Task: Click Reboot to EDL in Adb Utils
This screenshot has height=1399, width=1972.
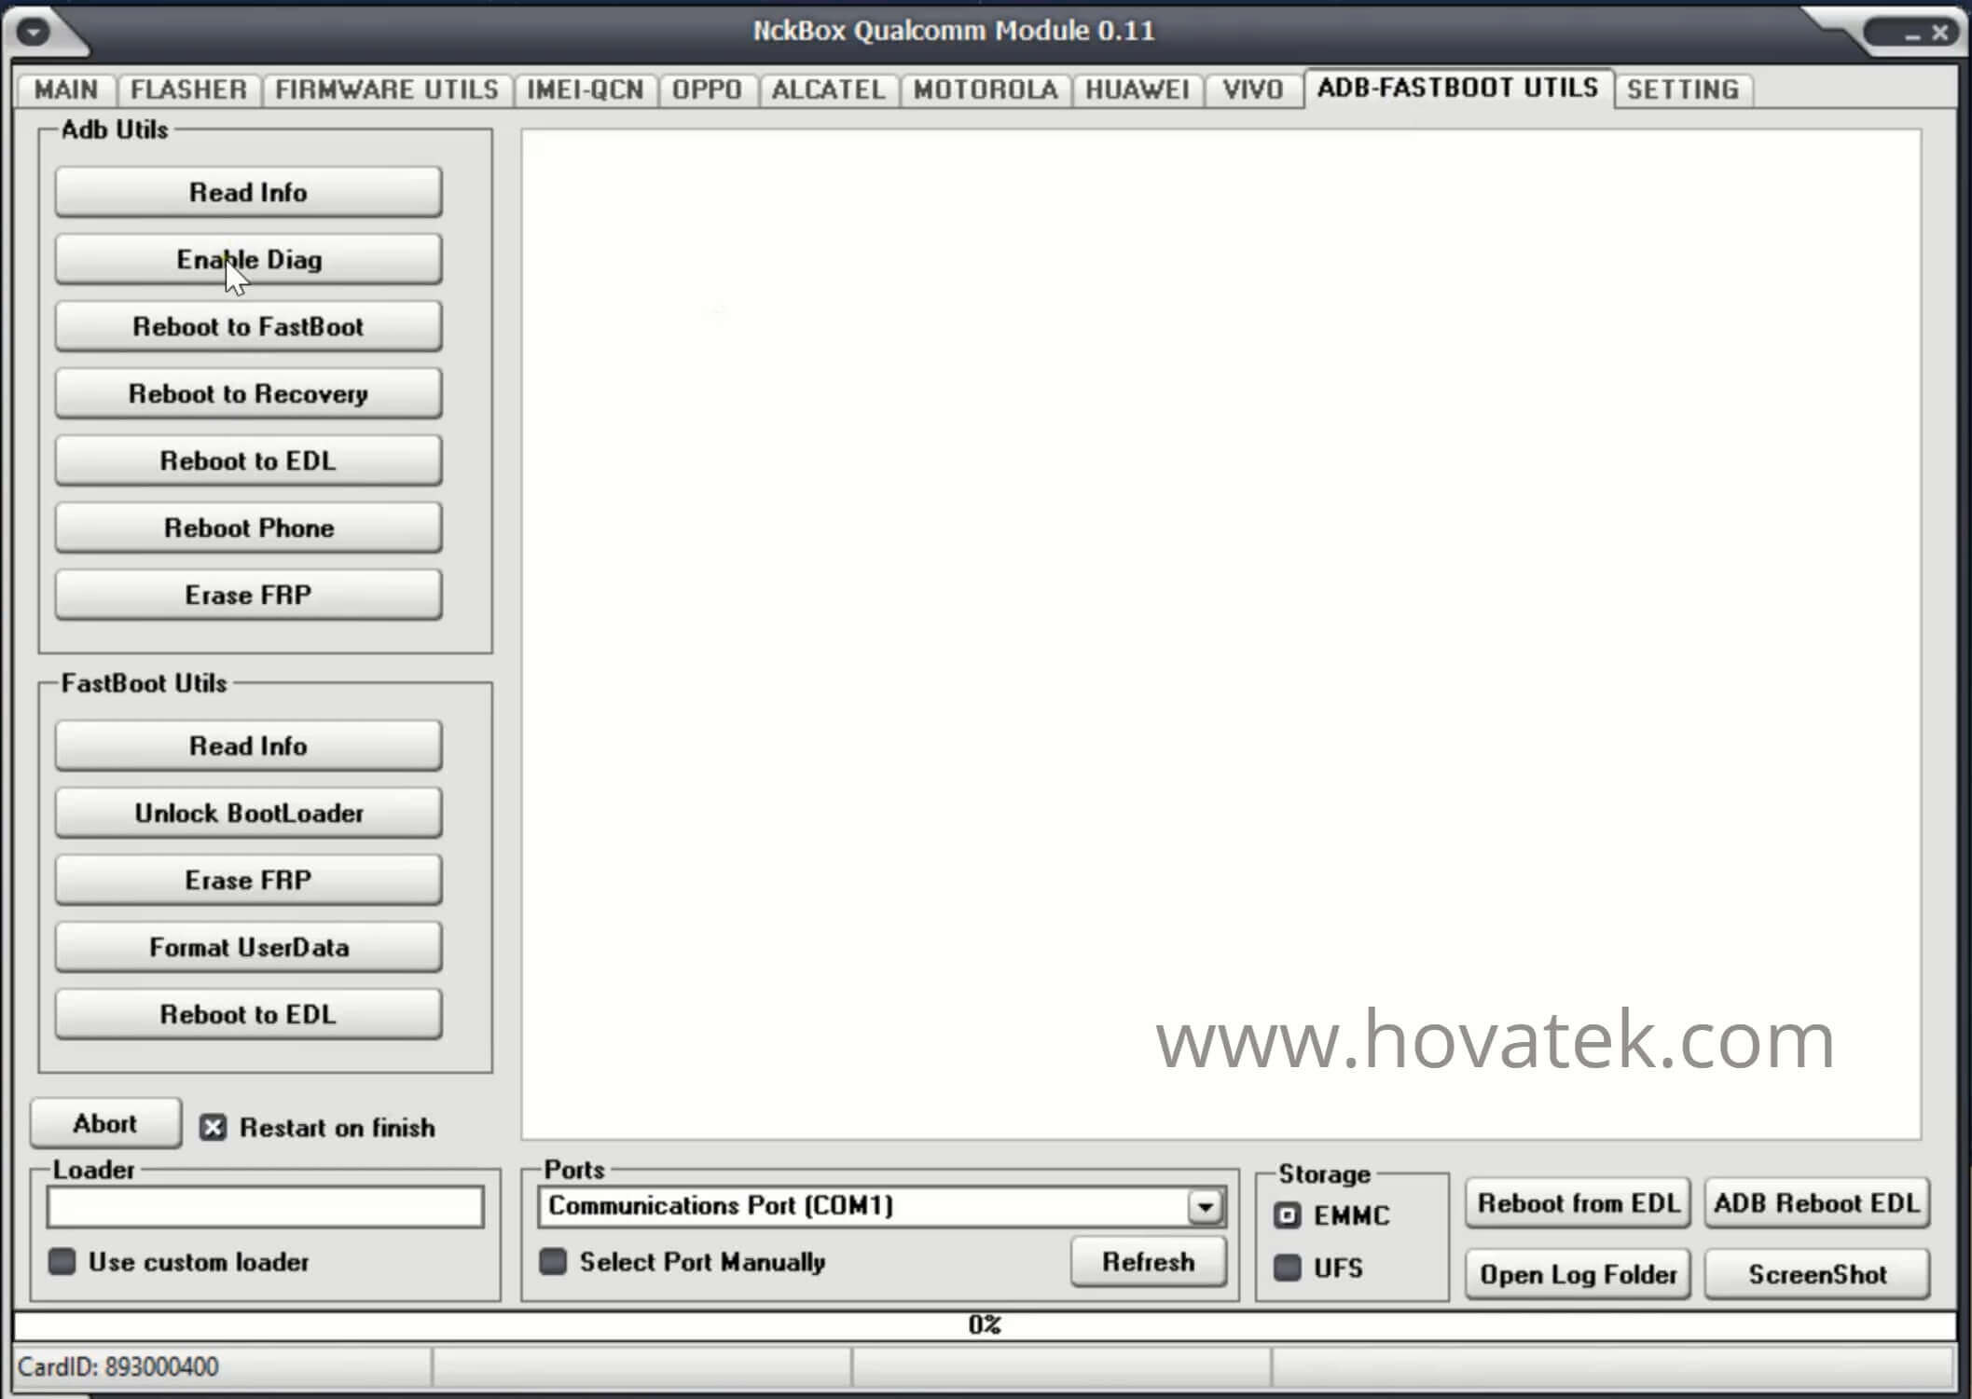Action: pyautogui.click(x=248, y=460)
